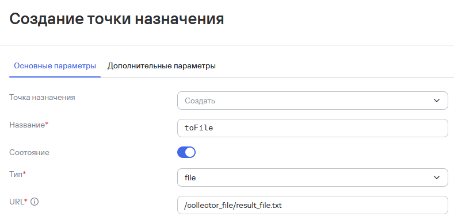Focus the Название field containing toFile

coord(312,128)
